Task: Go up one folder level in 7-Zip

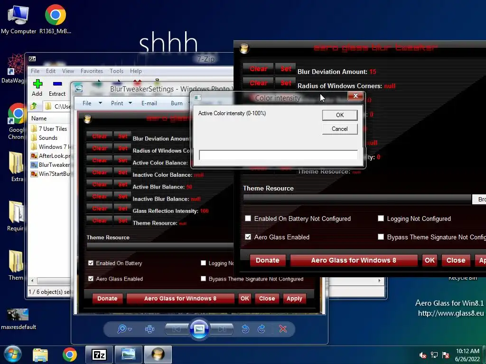Action: 34,107
